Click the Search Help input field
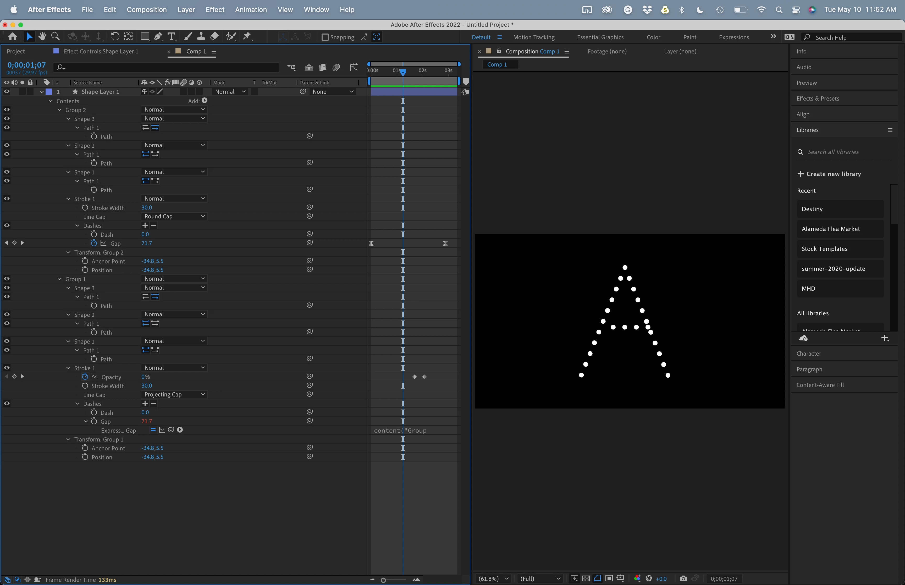 pyautogui.click(x=854, y=38)
